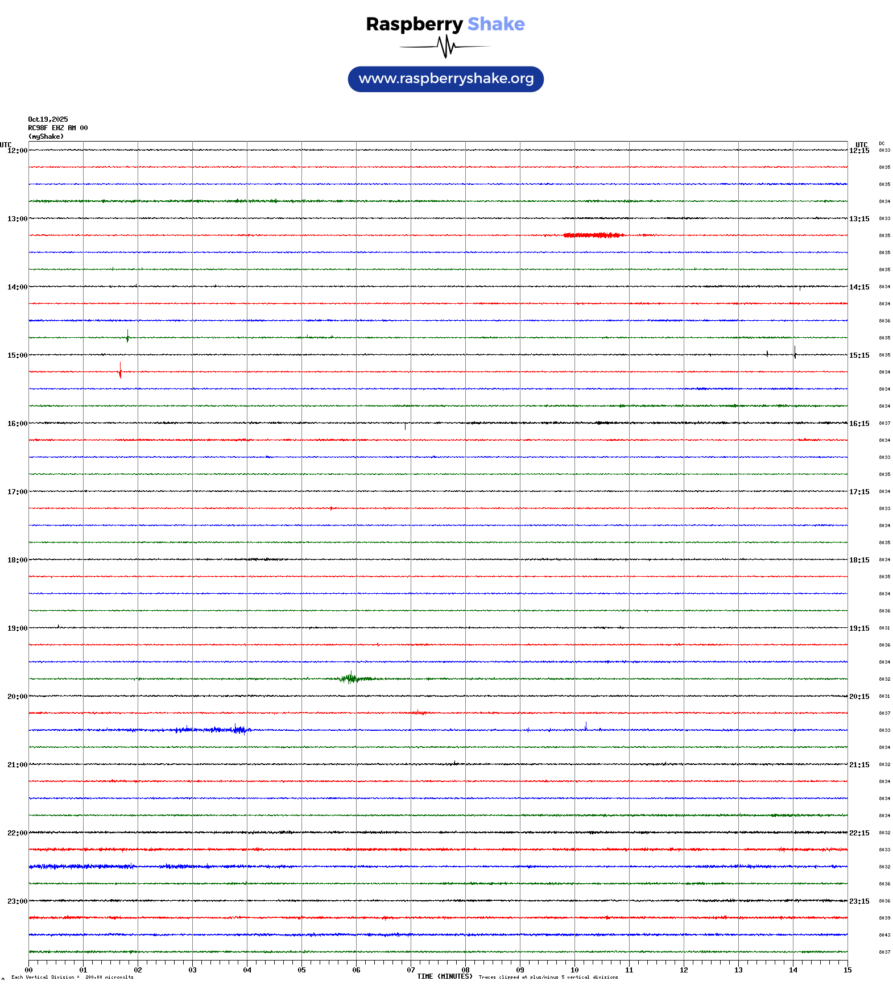Click the 18:00 hour label on the left
This screenshot has height=985, width=893.
tap(17, 560)
